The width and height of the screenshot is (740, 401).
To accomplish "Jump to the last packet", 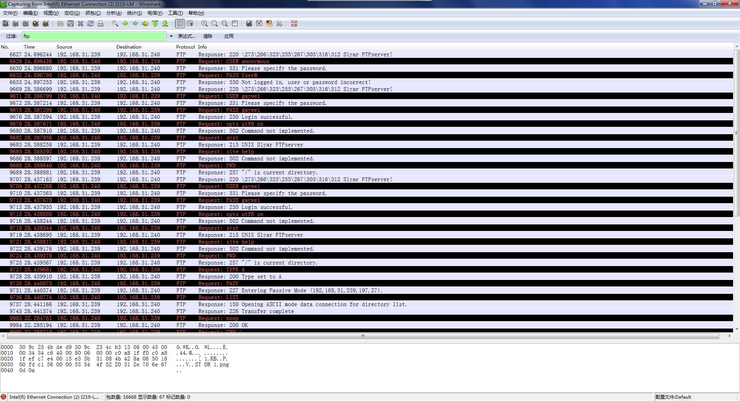I will coord(165,24).
